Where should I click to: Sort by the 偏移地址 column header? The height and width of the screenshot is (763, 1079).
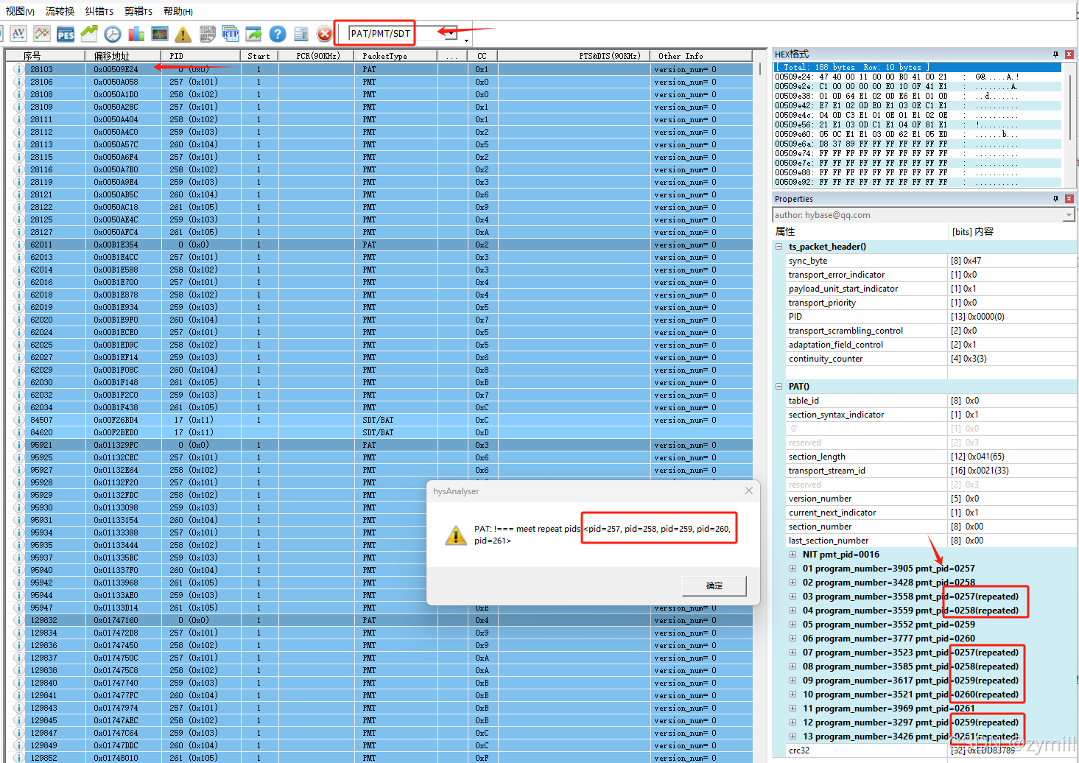123,56
